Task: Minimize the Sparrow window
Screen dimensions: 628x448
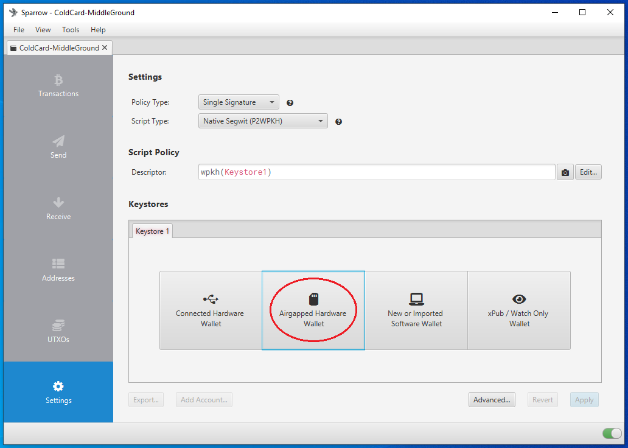Action: (x=555, y=12)
